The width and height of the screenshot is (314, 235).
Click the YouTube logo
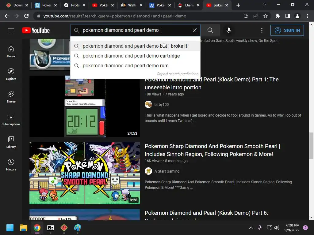tap(36, 30)
